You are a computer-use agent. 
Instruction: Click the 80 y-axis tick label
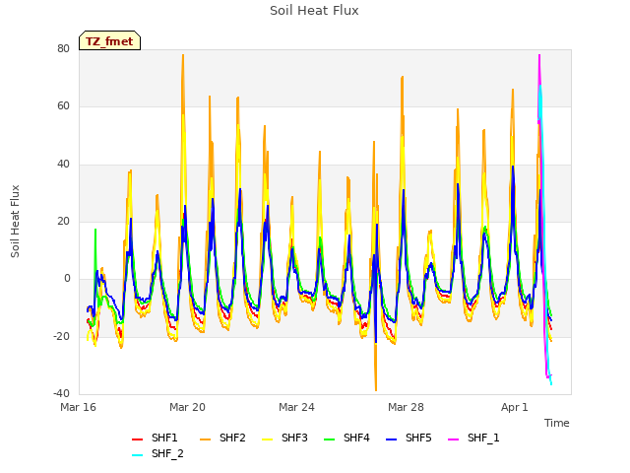pyautogui.click(x=63, y=48)
